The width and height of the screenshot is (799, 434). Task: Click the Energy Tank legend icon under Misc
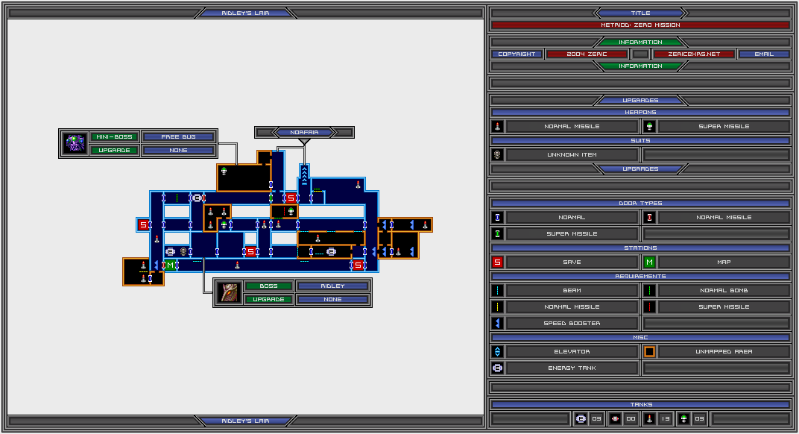click(498, 368)
